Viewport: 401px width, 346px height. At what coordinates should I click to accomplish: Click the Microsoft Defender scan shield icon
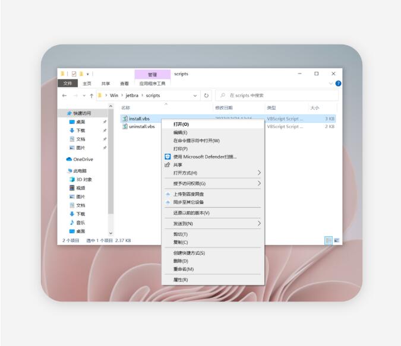168,157
